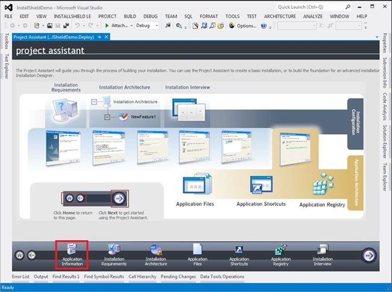
Task: Open the BUILD menu
Action: point(130,16)
